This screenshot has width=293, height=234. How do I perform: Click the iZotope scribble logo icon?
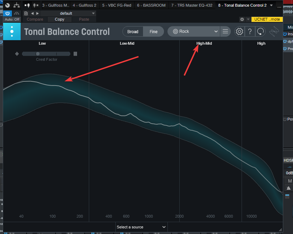tap(274, 31)
